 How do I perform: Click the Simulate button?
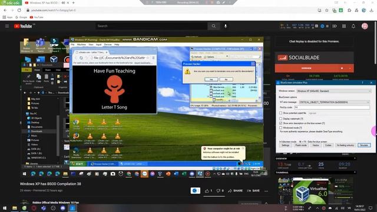point(364,145)
